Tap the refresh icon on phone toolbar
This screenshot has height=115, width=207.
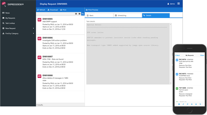click(x=187, y=104)
